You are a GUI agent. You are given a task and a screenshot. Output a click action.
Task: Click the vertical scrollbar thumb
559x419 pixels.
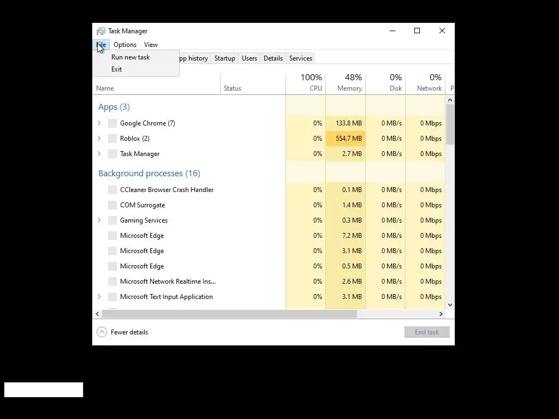click(450, 125)
